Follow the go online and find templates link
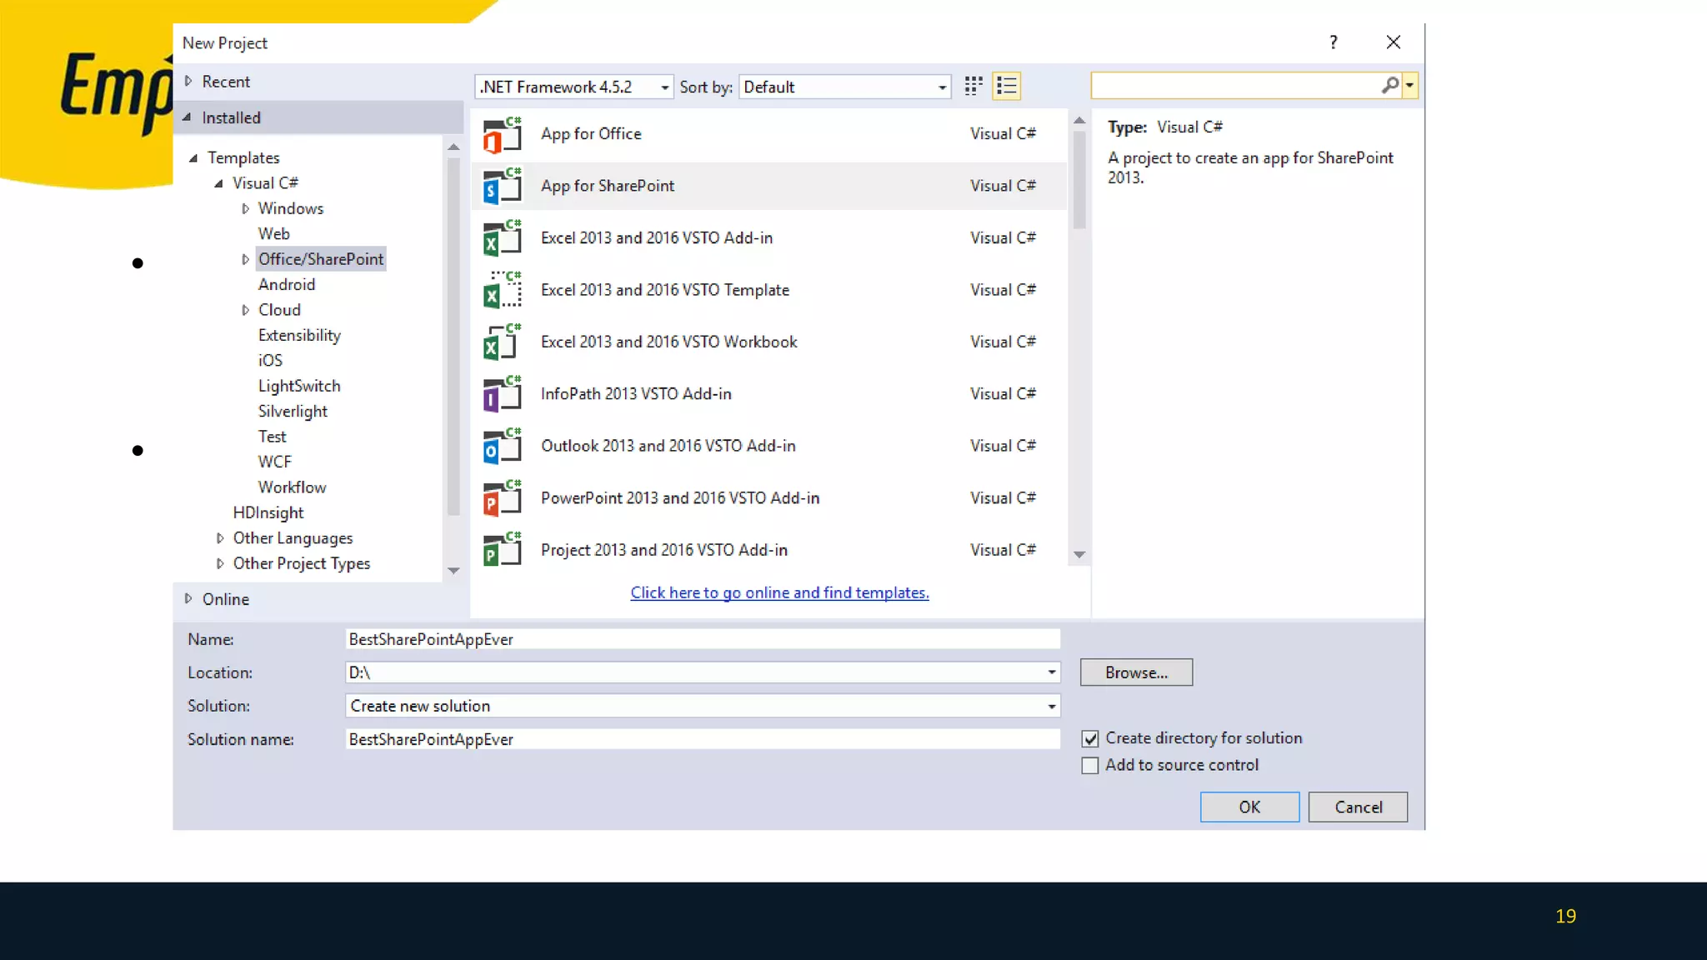 pyautogui.click(x=779, y=592)
